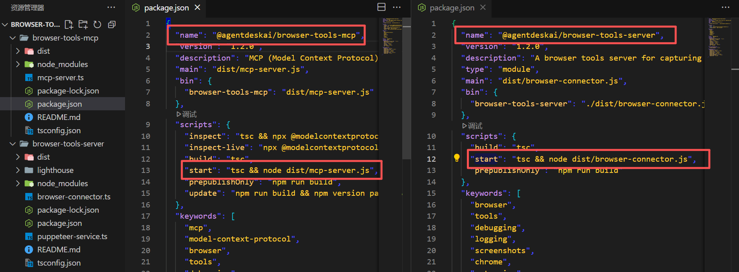This screenshot has height=272, width=739.
Task: Click the New Folder icon in explorer header
Action: tap(83, 24)
